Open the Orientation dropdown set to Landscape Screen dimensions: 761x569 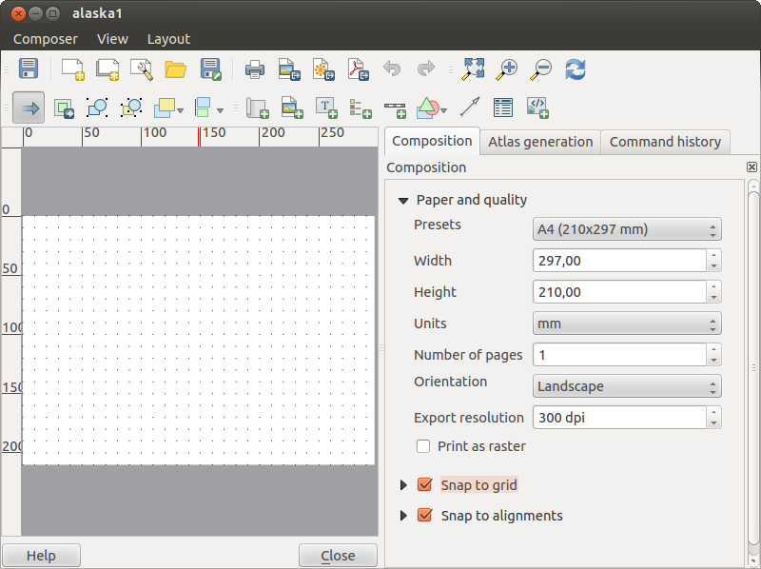(x=627, y=386)
